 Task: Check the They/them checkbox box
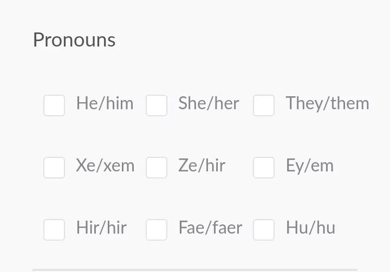click(264, 105)
